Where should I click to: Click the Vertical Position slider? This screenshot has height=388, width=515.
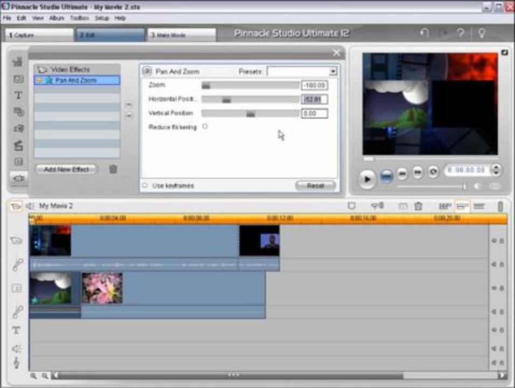click(x=250, y=114)
